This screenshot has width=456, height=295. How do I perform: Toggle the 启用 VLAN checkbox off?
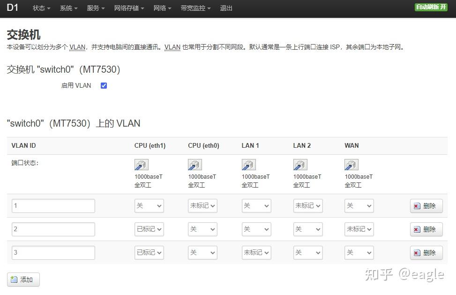tap(104, 85)
